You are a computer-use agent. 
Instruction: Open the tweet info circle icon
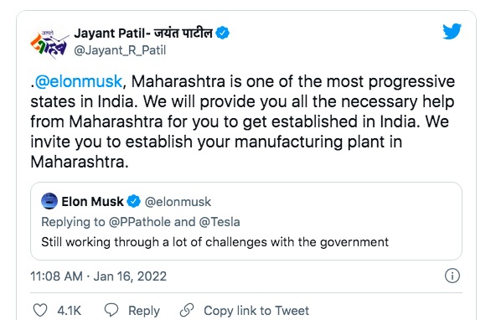click(x=452, y=276)
